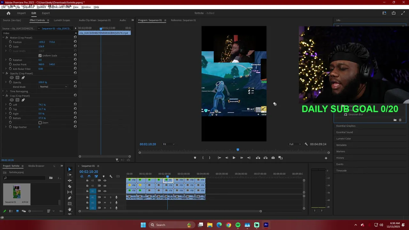Enable the Crop Zoom checkbox
This screenshot has height=230, width=409.
tap(40, 123)
